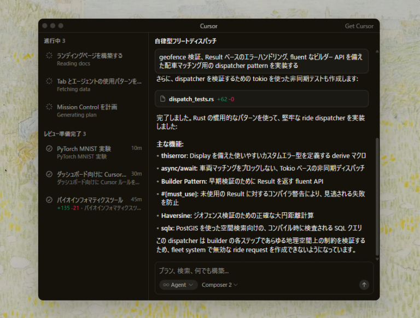Viewport: 420px width, 318px height.
Task: Click the 主な機能: heading
Action: click(x=170, y=144)
